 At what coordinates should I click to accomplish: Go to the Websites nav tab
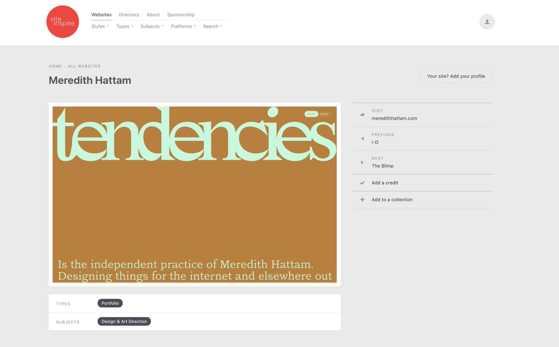click(102, 15)
